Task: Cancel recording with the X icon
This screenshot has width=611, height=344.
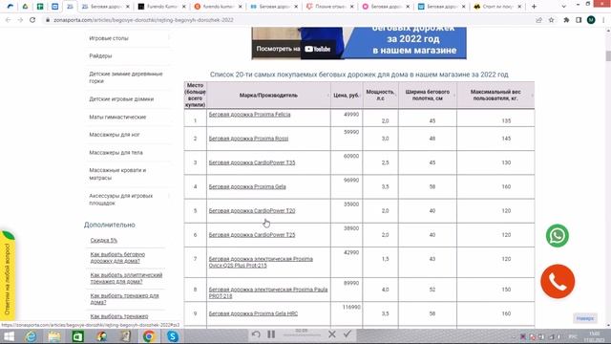Action: [332, 334]
